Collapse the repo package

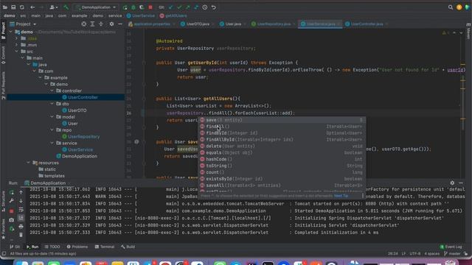pyautogui.click(x=52, y=130)
